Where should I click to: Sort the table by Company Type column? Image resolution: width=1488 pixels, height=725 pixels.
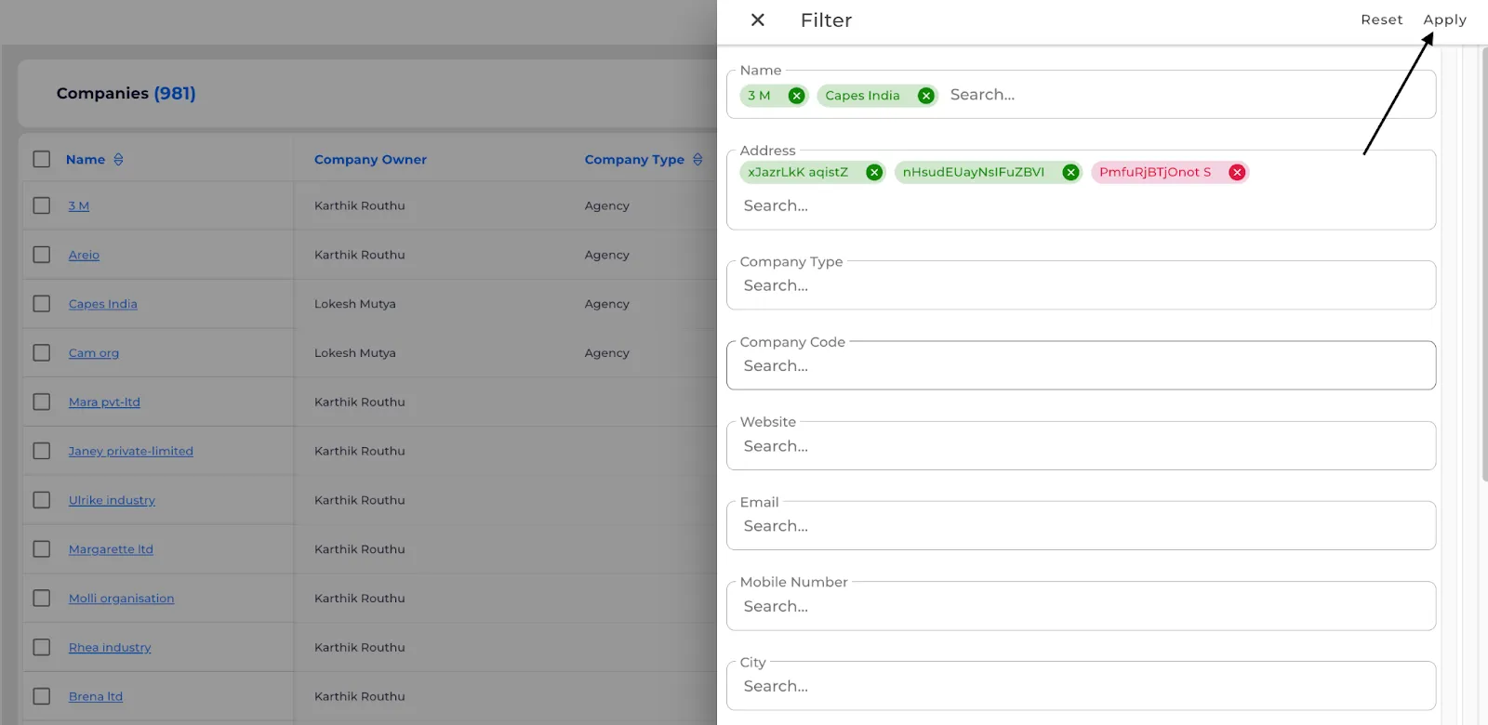[x=697, y=160]
